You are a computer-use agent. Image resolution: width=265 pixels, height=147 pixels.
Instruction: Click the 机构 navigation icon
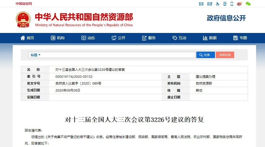[53, 38]
